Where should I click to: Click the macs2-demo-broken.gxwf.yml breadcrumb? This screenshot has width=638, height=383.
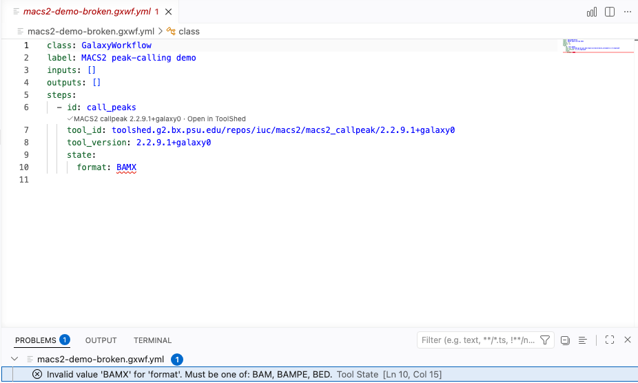(91, 31)
